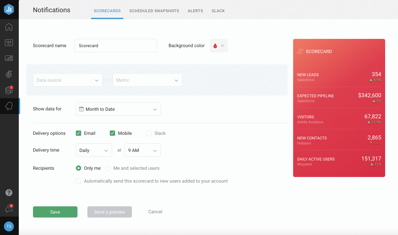Open the Metric dropdown
Image resolution: width=398 pixels, height=235 pixels.
click(147, 80)
